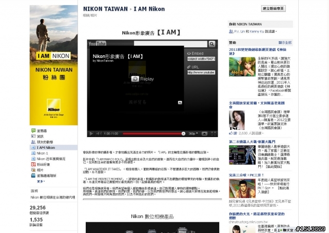The image size is (329, 233).
Task: Open the 資訊 info card icon
Action: click(33, 137)
